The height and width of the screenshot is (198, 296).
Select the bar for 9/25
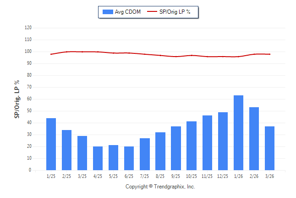tap(176, 148)
